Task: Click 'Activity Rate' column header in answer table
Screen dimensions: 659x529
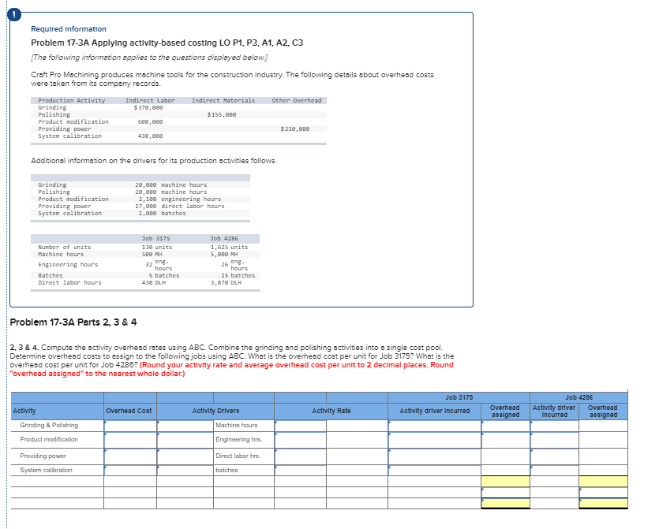Action: (331, 411)
